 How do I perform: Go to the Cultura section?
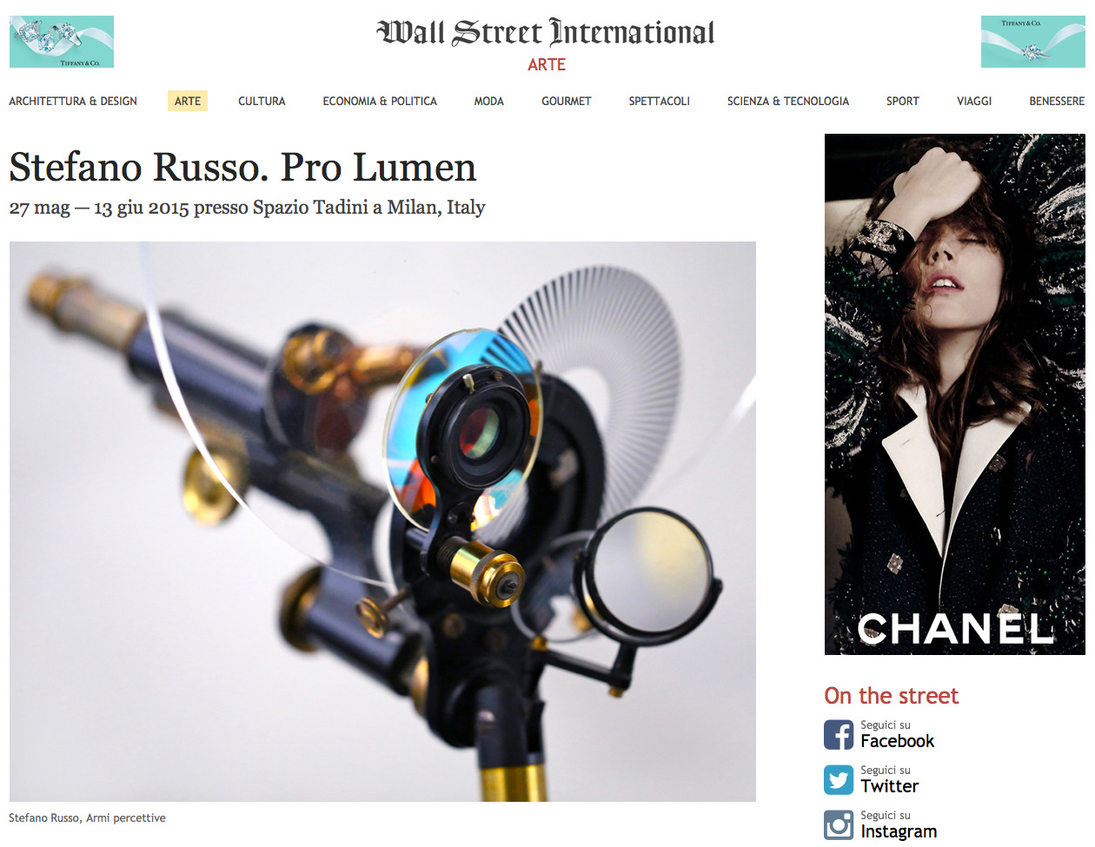262,101
